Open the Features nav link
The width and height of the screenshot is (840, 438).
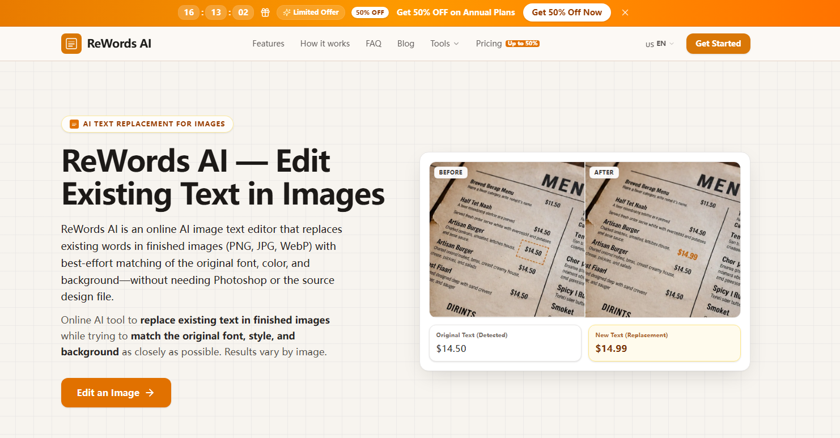(268, 44)
